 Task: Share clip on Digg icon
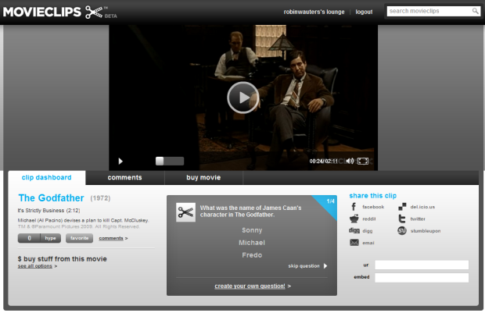354,230
